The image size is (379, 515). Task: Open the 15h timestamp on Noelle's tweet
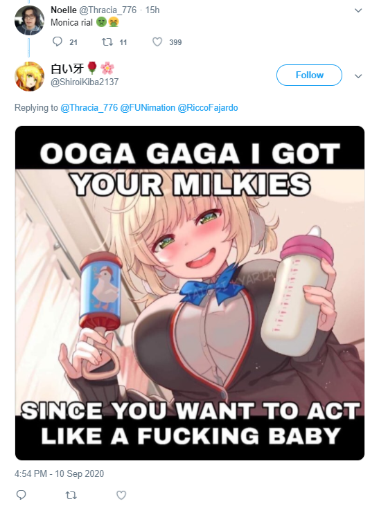[152, 10]
